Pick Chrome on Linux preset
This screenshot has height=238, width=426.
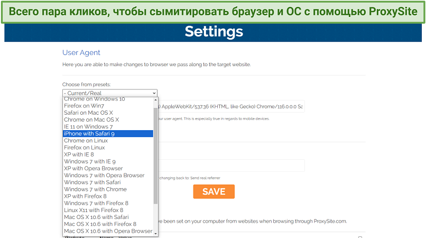click(x=108, y=141)
